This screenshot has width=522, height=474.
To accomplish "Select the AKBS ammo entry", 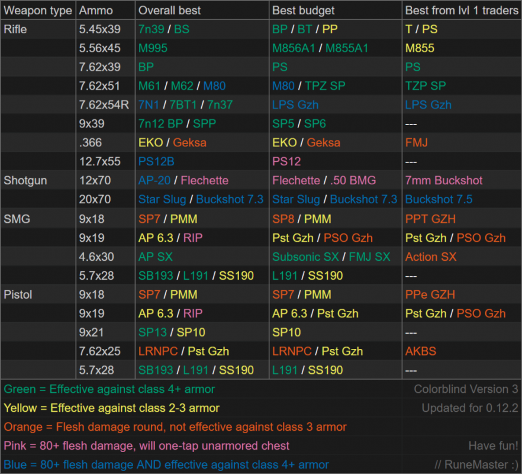I will (x=420, y=351).
